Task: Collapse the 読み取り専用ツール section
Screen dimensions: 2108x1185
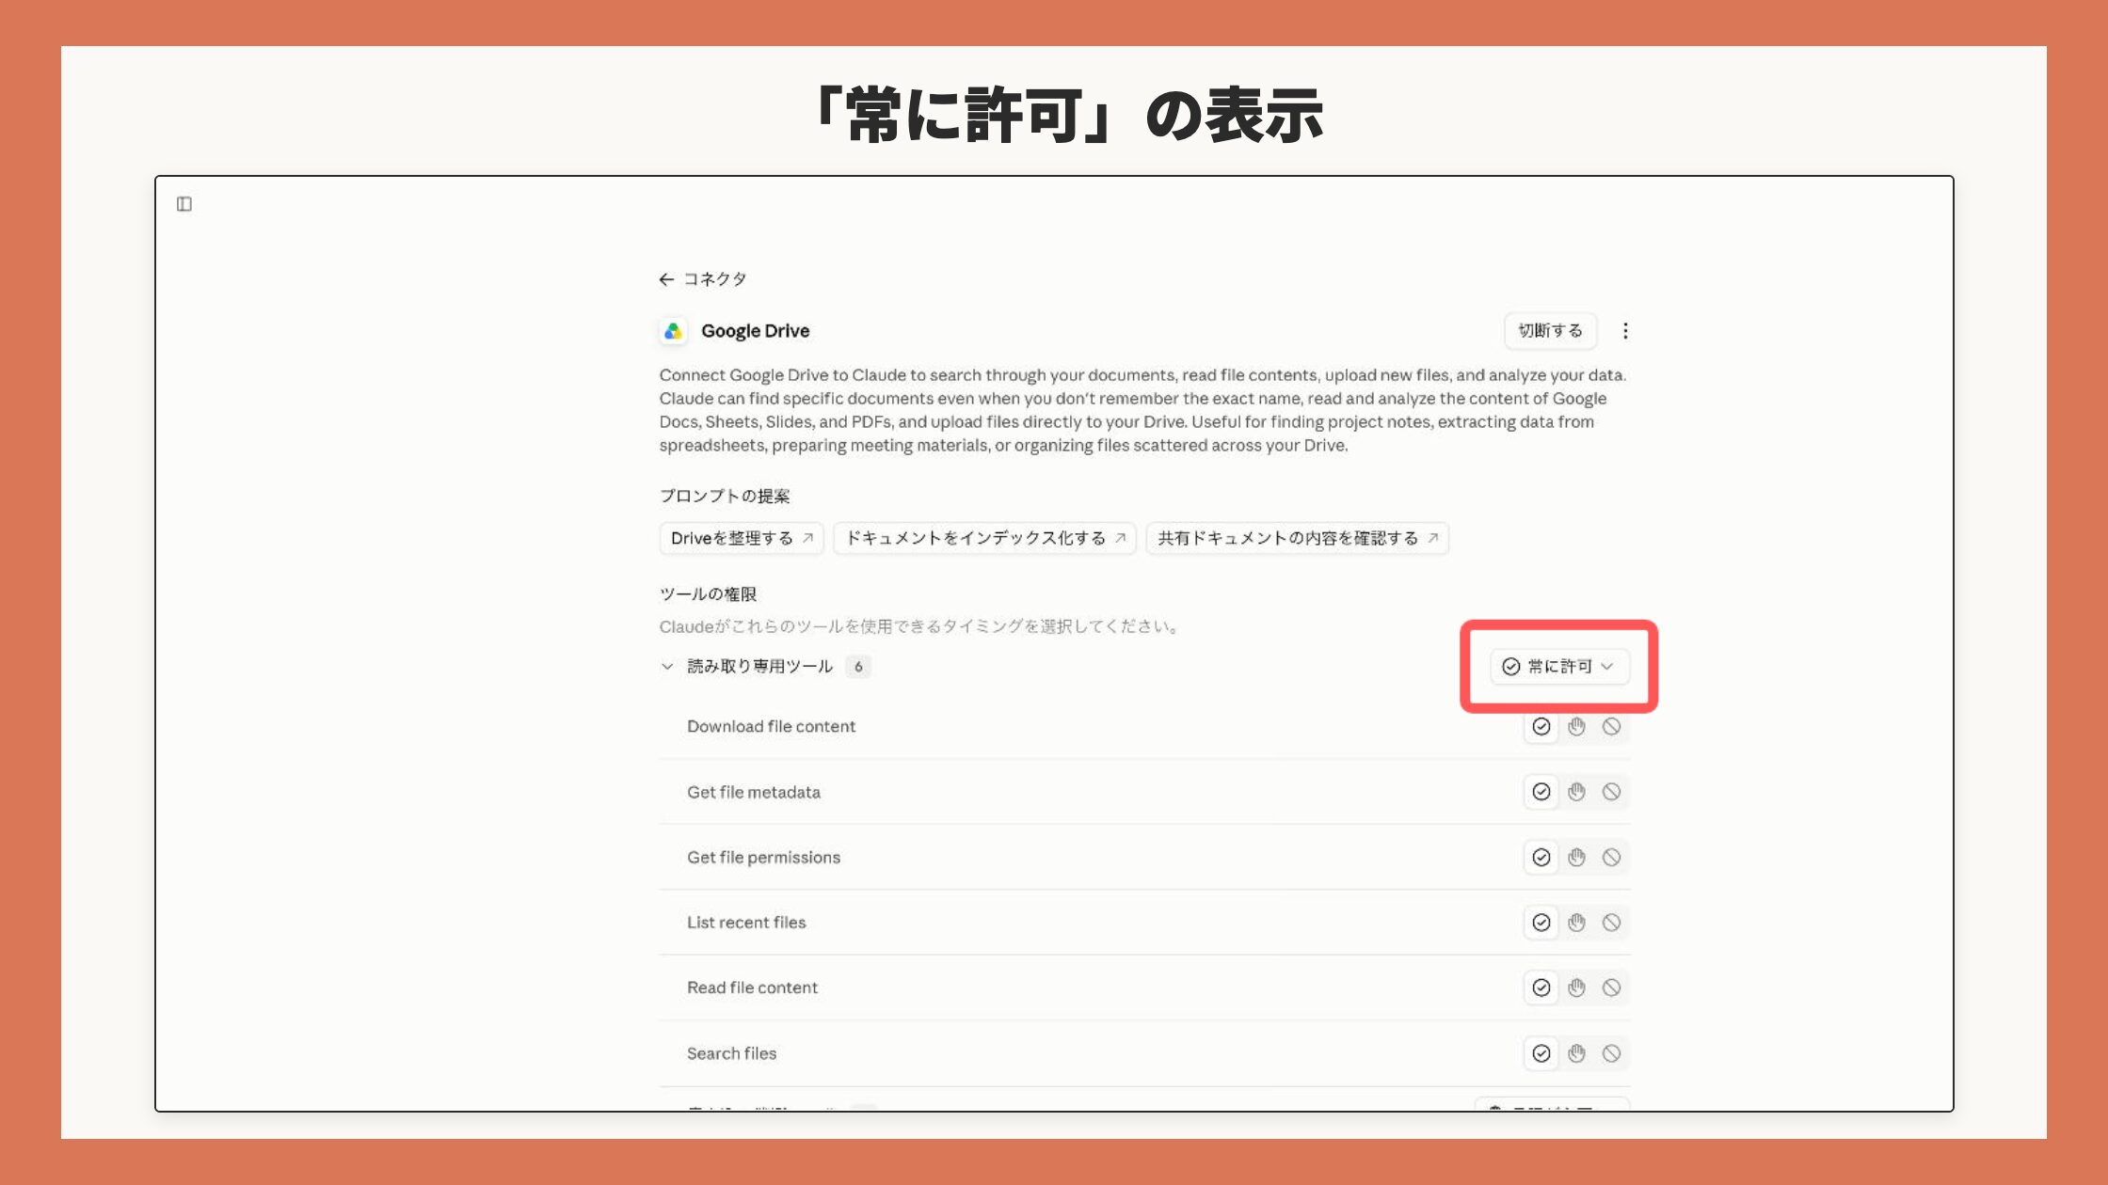Action: (667, 667)
